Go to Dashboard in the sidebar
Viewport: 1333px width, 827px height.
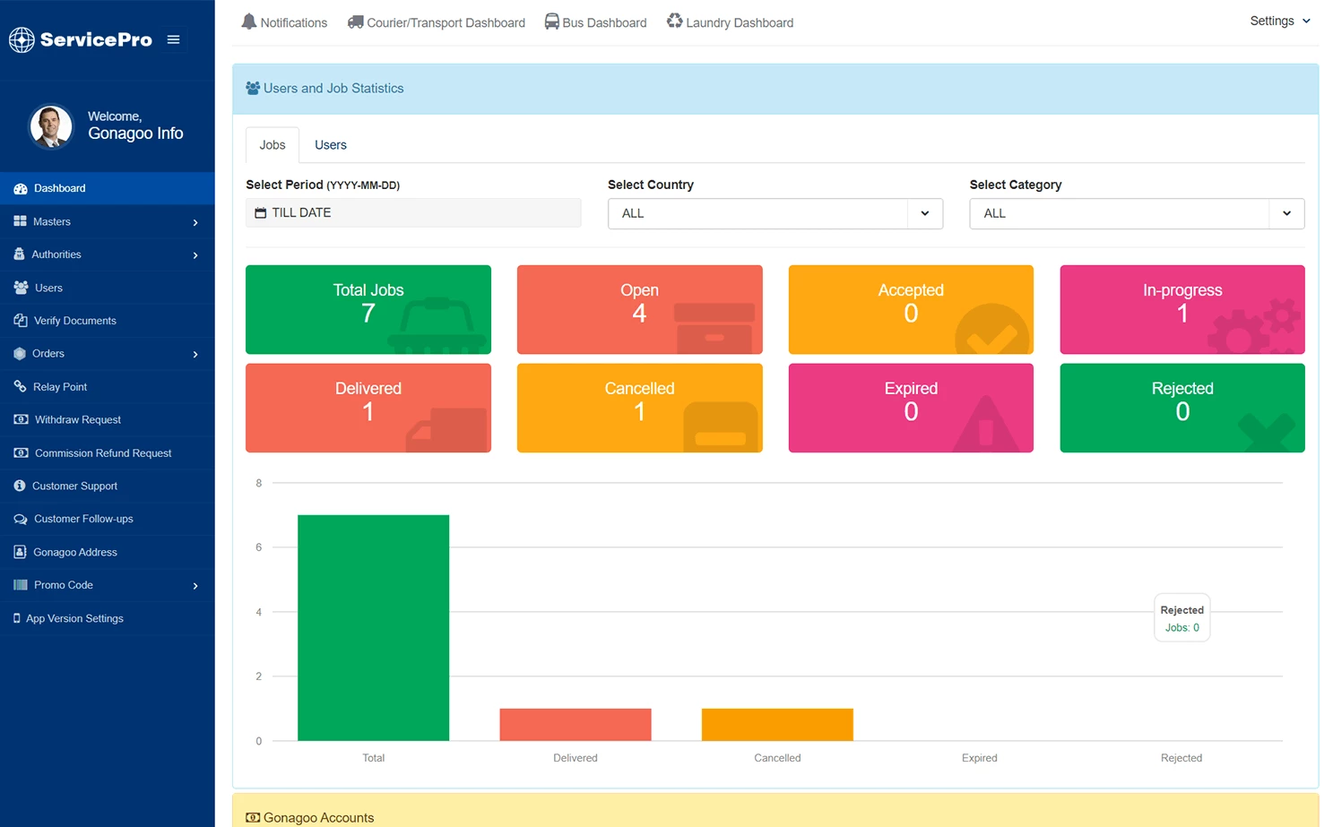pyautogui.click(x=60, y=188)
